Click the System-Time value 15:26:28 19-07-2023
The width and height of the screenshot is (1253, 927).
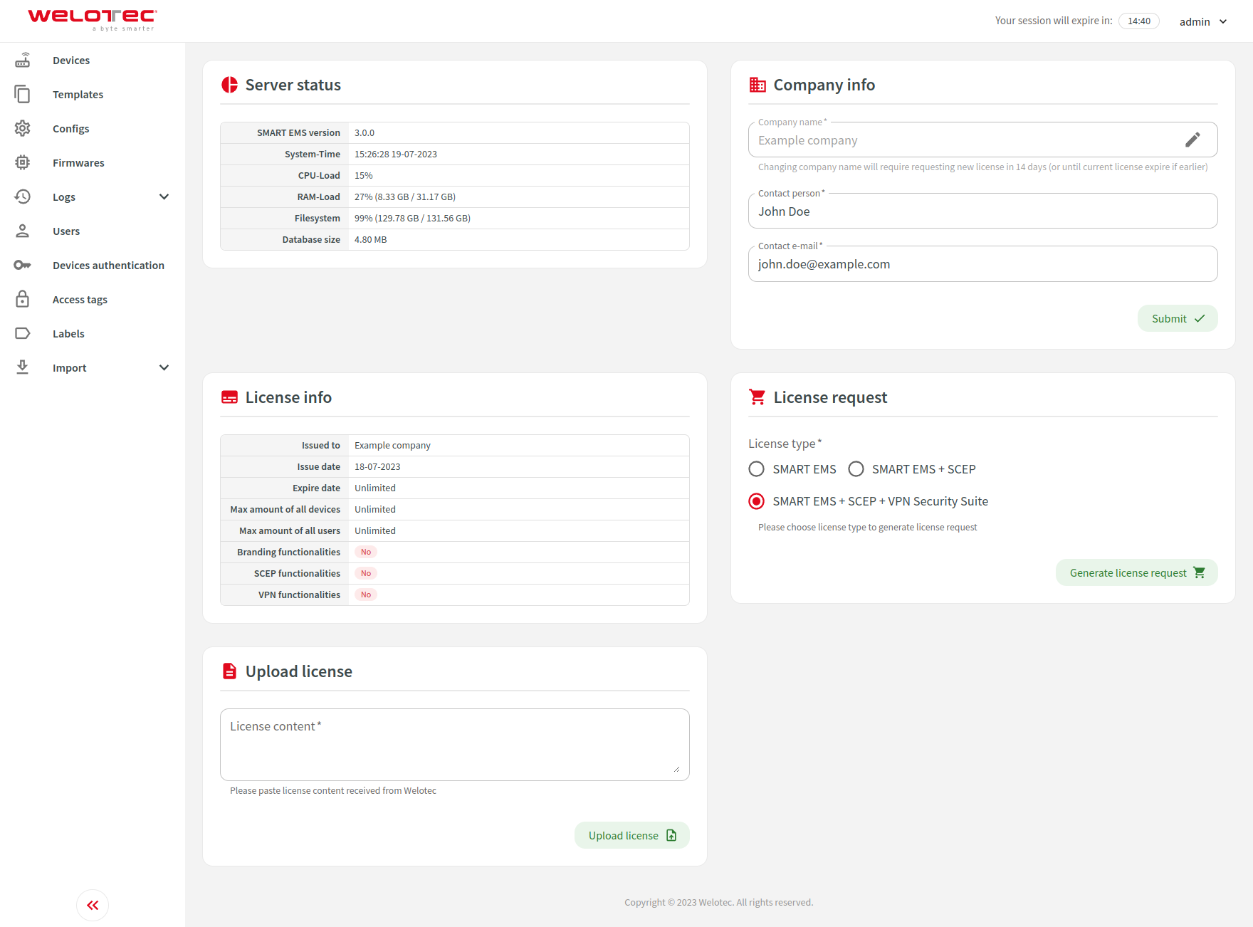point(396,154)
